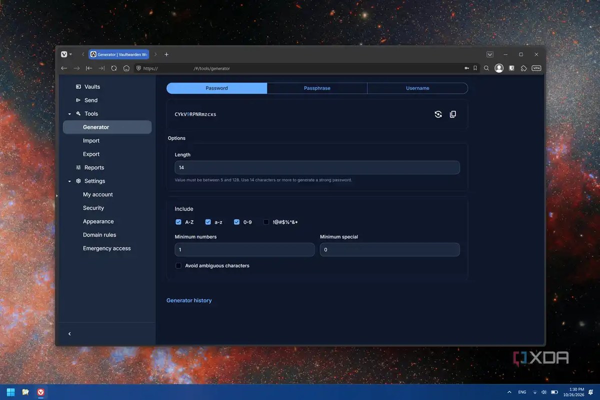Open the Bitwarden extension icon
Screen dimensions: 600x400
pos(511,68)
